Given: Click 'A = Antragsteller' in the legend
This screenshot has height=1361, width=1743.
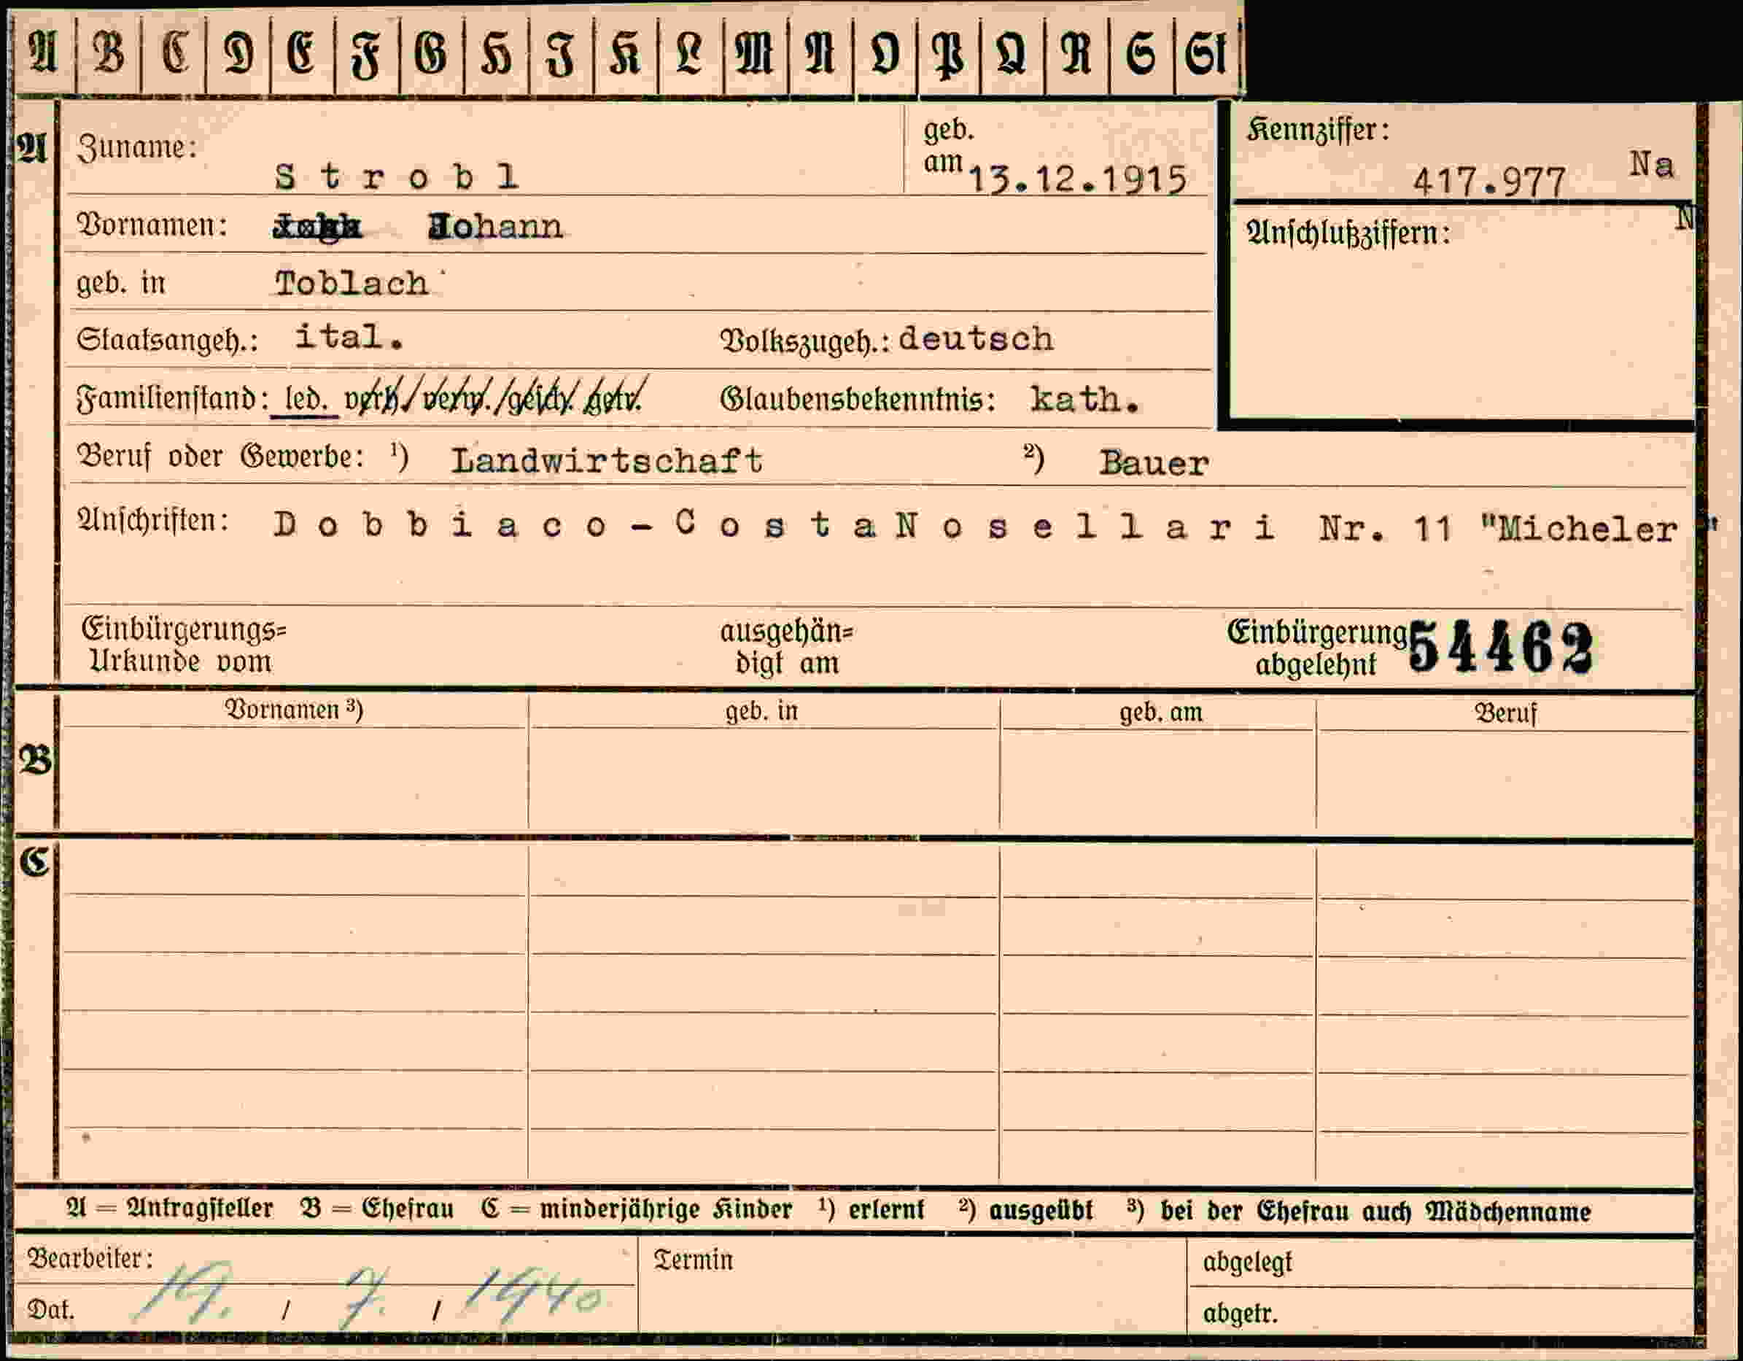Looking at the screenshot, I should click(x=170, y=1209).
